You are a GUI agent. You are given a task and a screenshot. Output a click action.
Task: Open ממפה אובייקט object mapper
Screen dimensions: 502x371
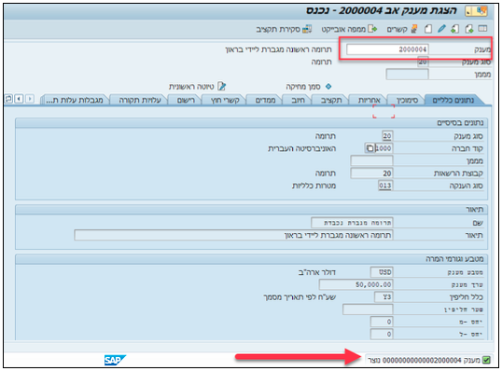click(x=349, y=29)
